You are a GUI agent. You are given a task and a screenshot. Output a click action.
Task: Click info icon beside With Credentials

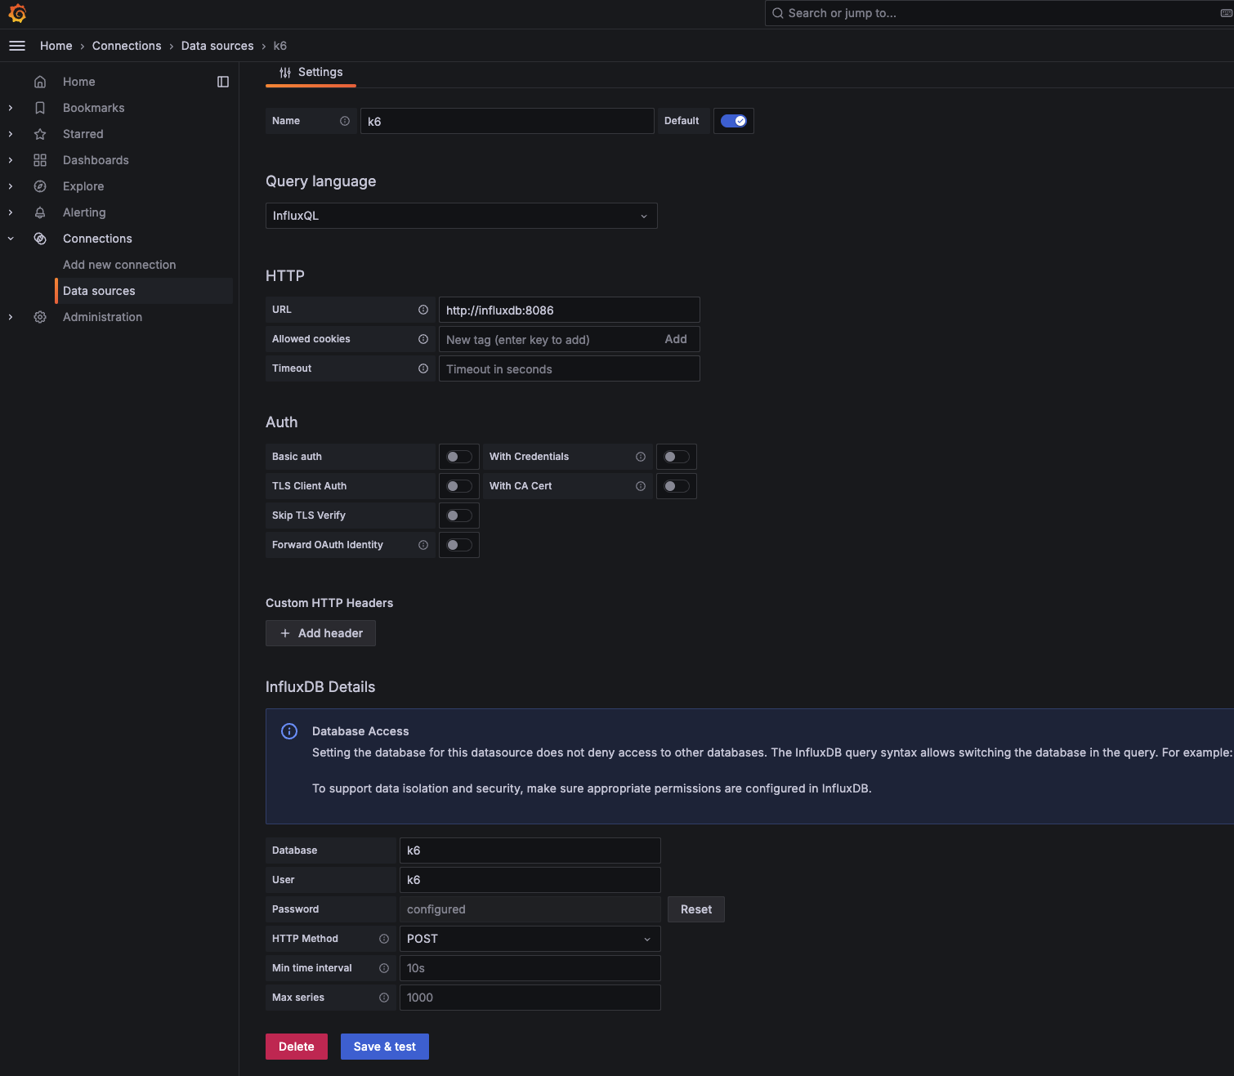click(x=641, y=457)
